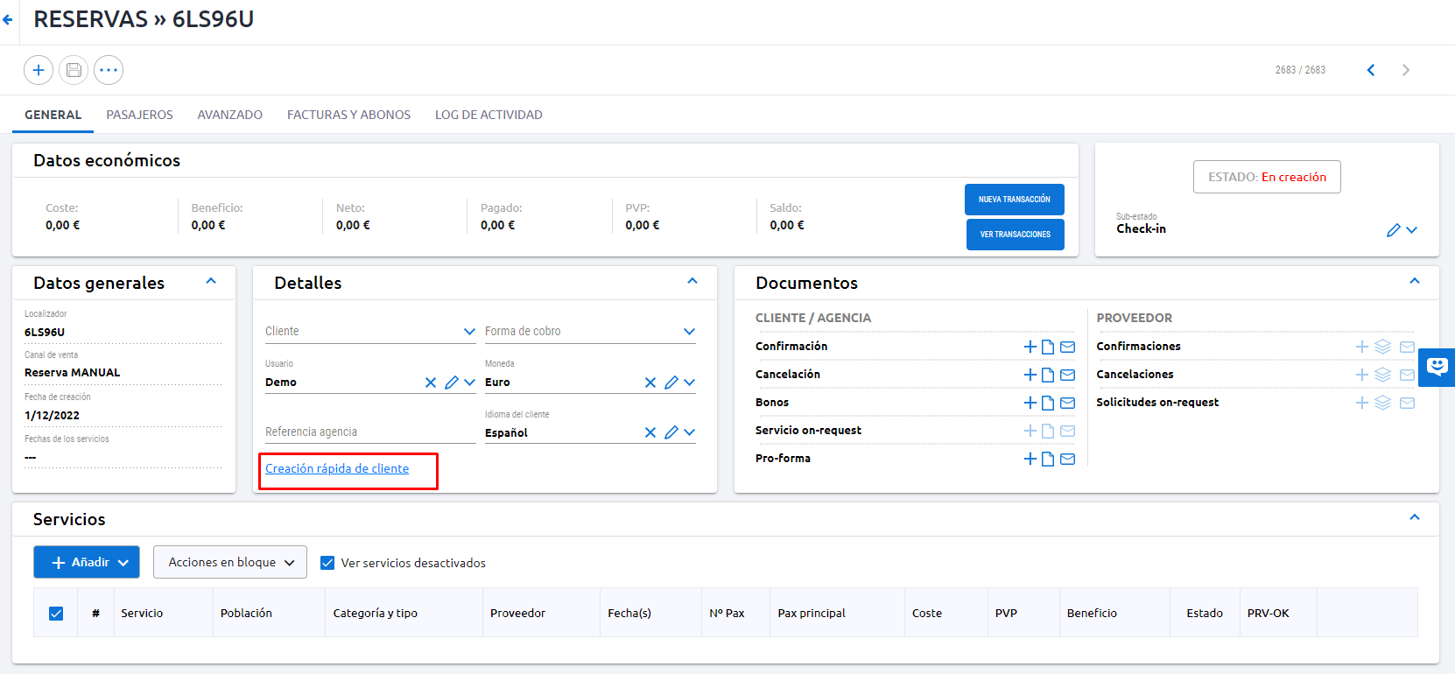This screenshot has width=1455, height=674.
Task: Edit the Idioma del cliente pencil icon
Action: (671, 432)
